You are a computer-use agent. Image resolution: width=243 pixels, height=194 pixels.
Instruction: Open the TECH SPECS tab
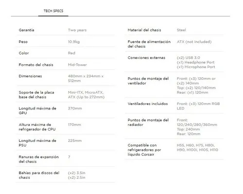tap(53, 11)
